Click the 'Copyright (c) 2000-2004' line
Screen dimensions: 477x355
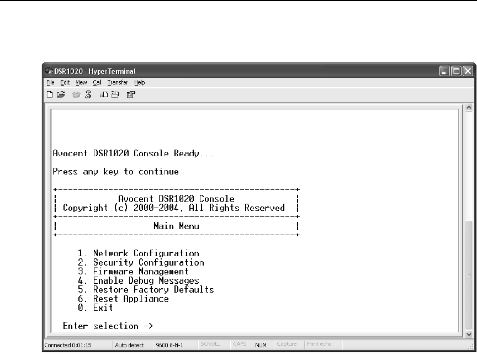click(174, 208)
